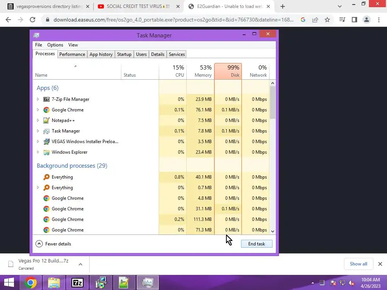Click the 7-Zip File Manager process icon
This screenshot has width=387, height=290.
46,99
